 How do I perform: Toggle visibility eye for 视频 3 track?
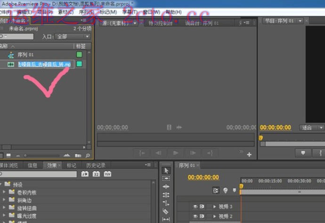click(195, 207)
